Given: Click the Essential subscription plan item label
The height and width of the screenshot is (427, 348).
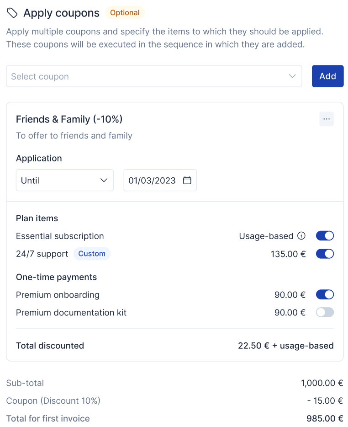Looking at the screenshot, I should pyautogui.click(x=60, y=236).
